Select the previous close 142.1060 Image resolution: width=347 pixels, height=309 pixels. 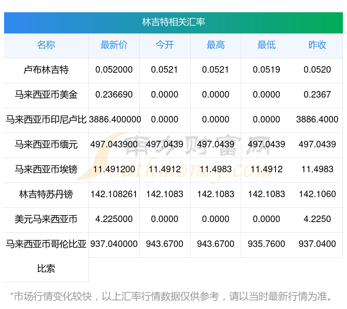(317, 194)
